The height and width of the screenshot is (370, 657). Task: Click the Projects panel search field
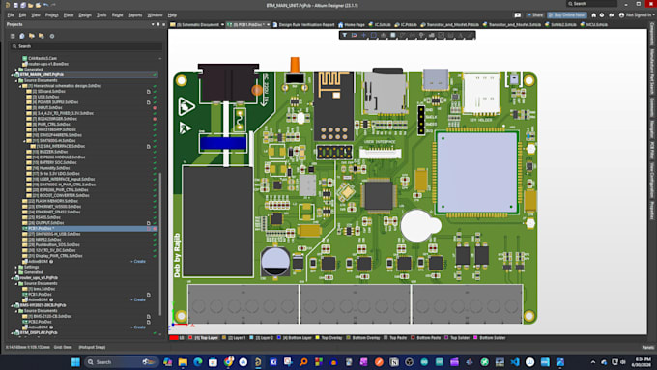86,46
